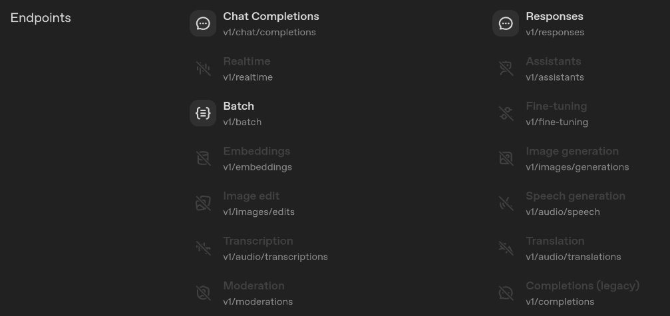This screenshot has width=670, height=316.
Task: Click the crossed-out Embeddings icon
Action: coord(203,158)
